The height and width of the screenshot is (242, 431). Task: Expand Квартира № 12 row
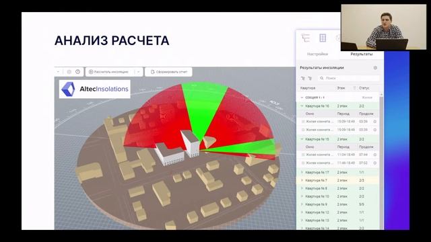click(x=302, y=212)
